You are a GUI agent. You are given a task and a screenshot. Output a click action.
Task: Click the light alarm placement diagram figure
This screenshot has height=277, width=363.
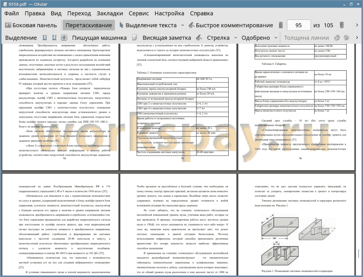pyautogui.click(x=298, y=240)
